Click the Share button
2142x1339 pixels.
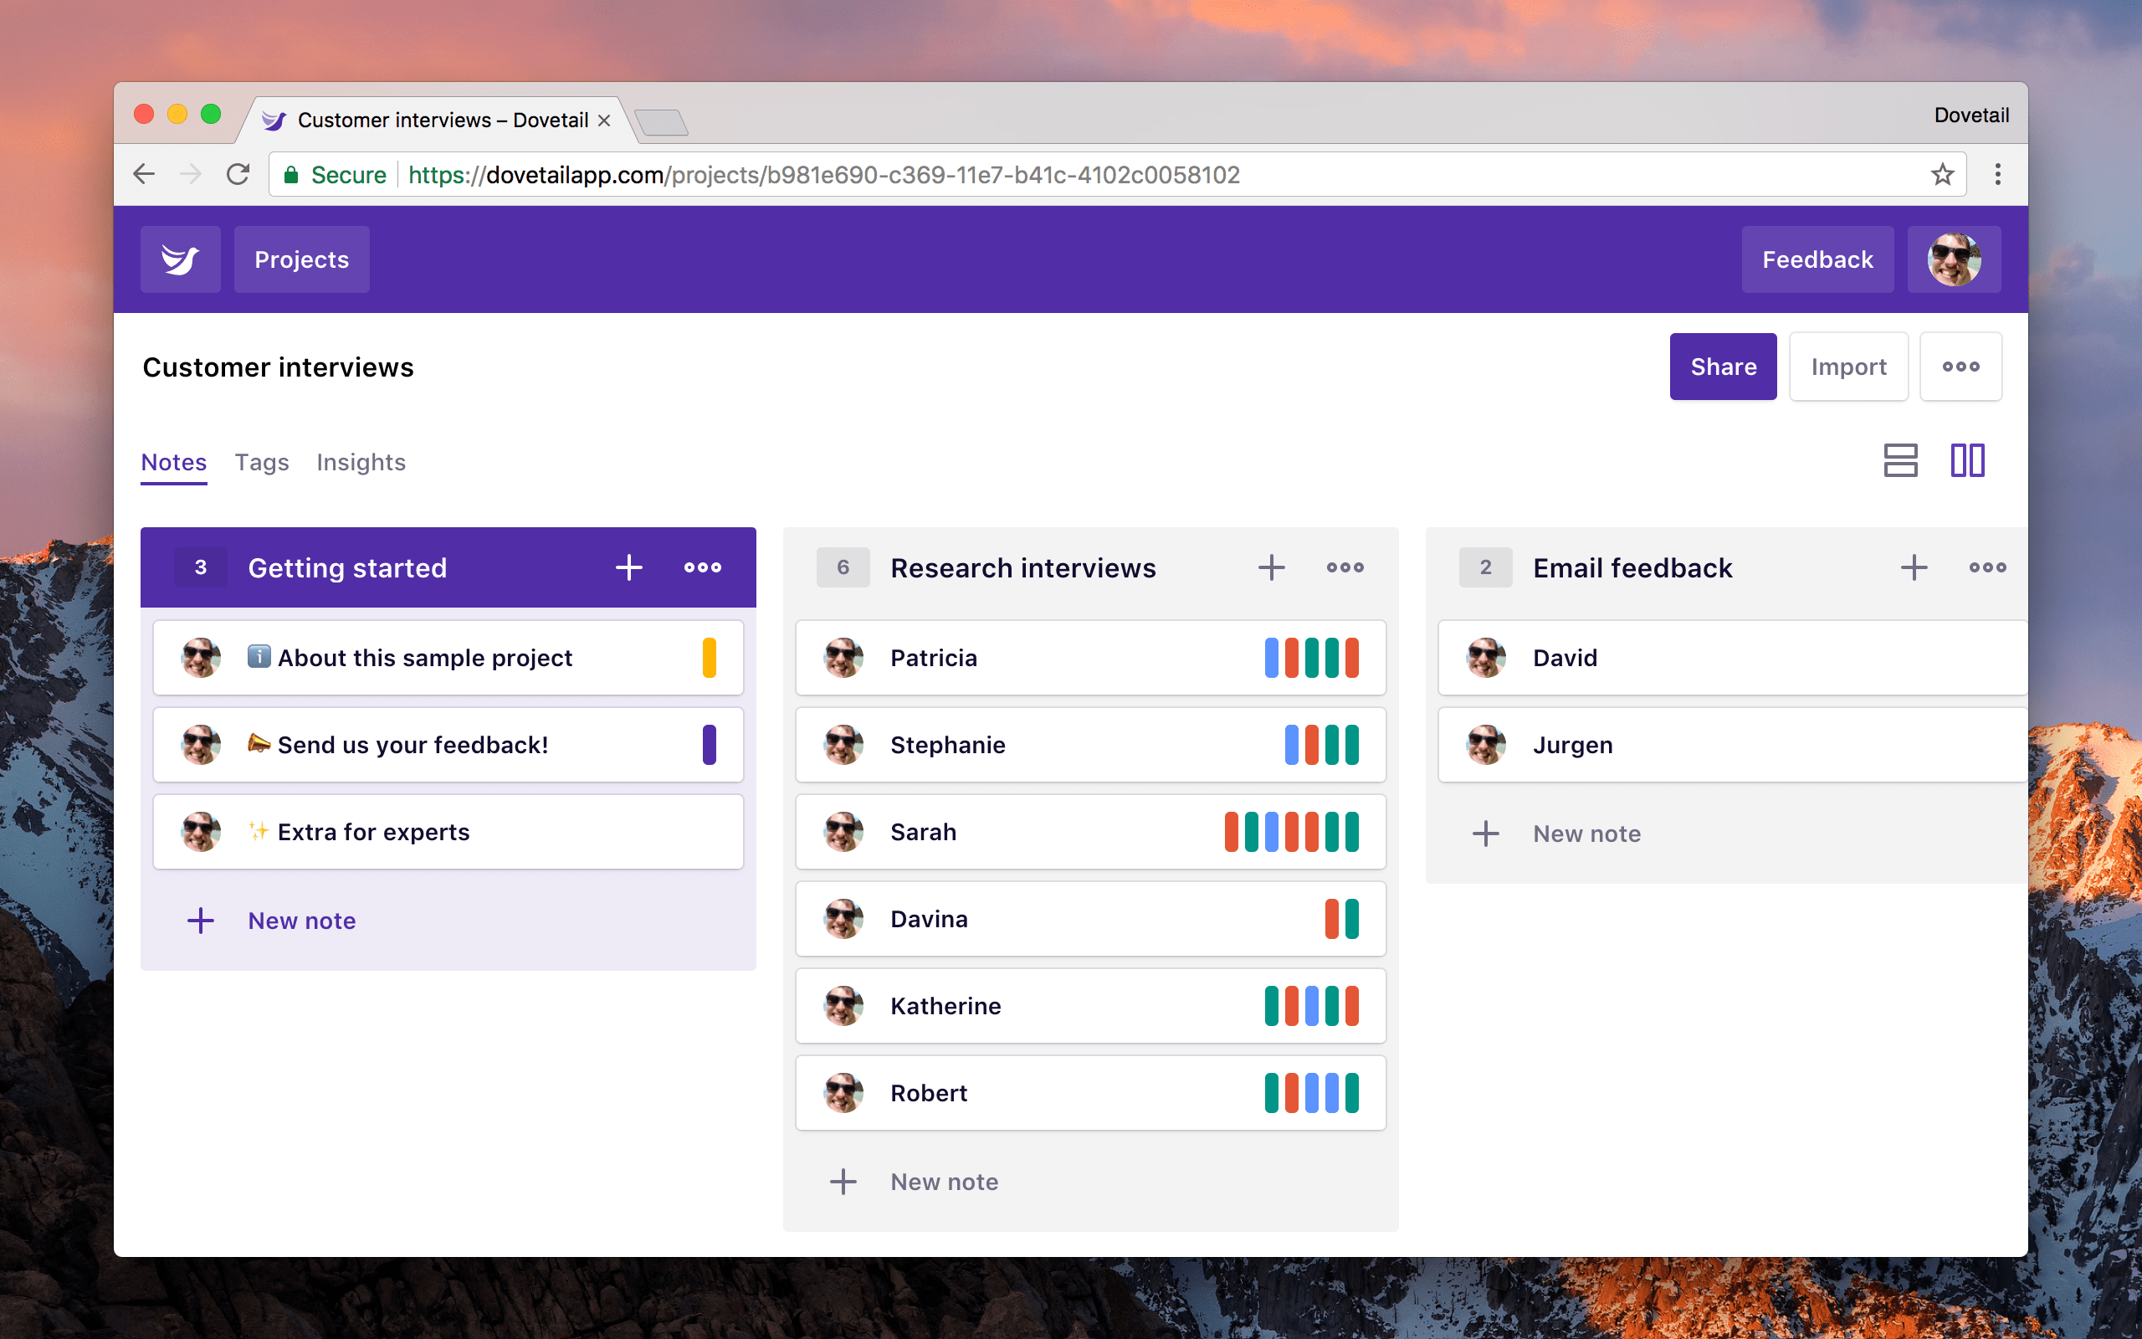pyautogui.click(x=1722, y=366)
